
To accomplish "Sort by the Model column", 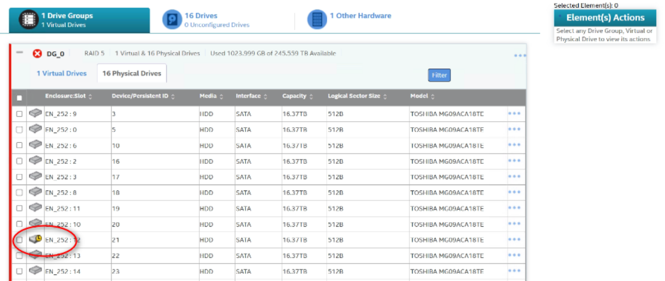I will (422, 96).
